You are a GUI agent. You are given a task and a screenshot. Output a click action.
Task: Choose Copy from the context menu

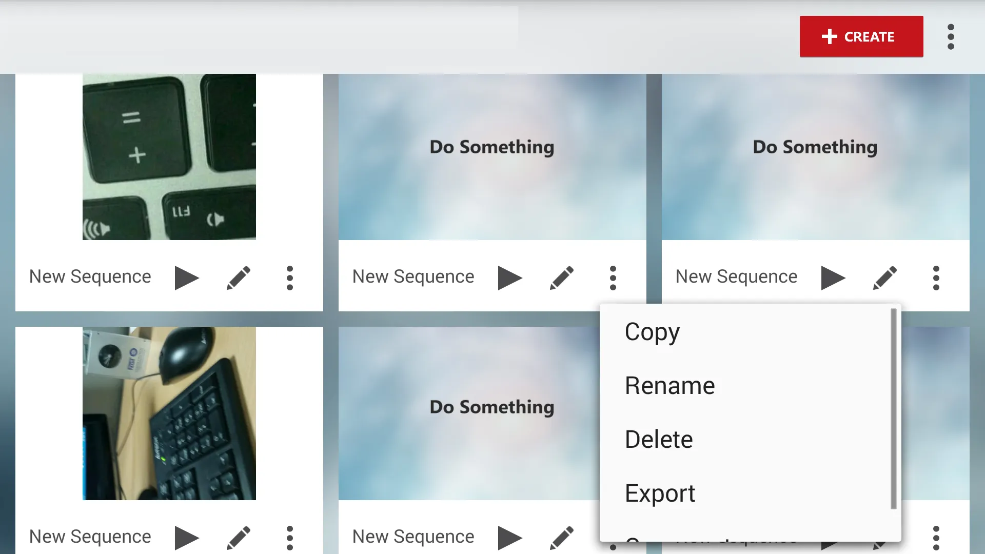pos(652,332)
